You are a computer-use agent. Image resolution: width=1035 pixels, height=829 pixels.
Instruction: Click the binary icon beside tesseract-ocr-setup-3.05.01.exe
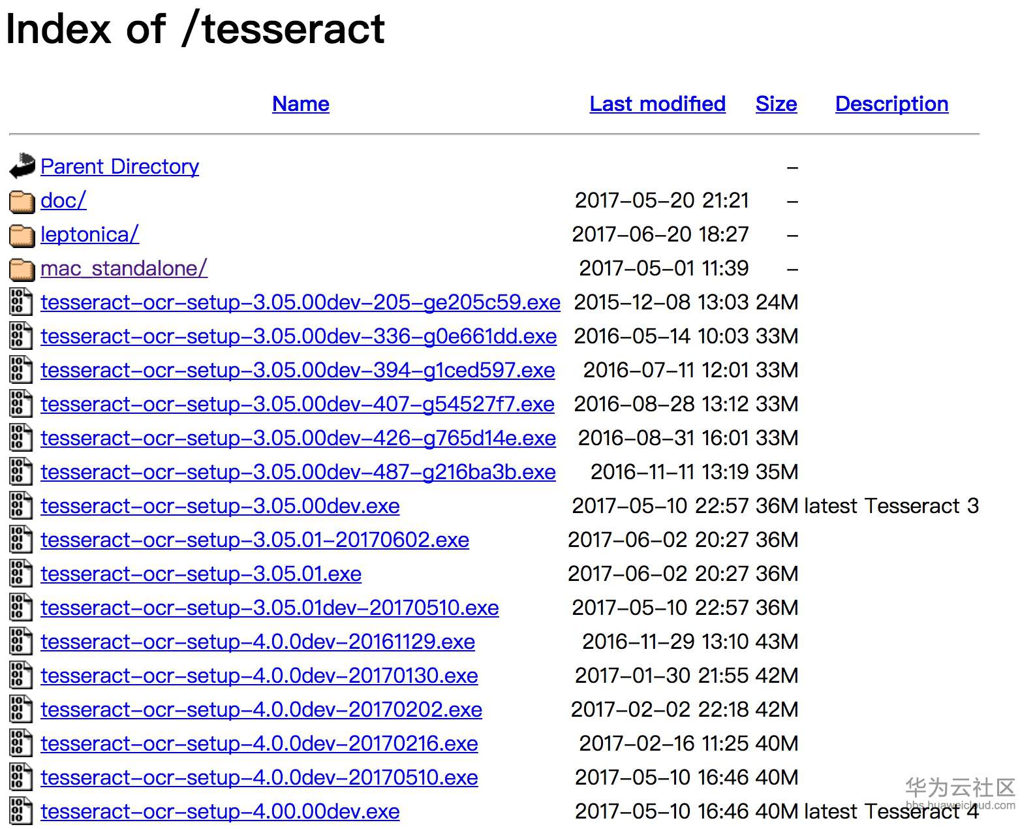click(21, 574)
